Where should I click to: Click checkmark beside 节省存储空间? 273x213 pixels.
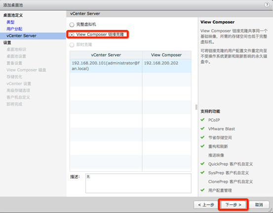click(202, 137)
